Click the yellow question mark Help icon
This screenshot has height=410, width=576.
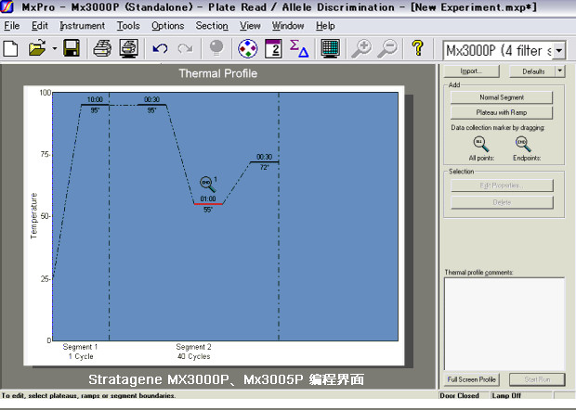(417, 47)
